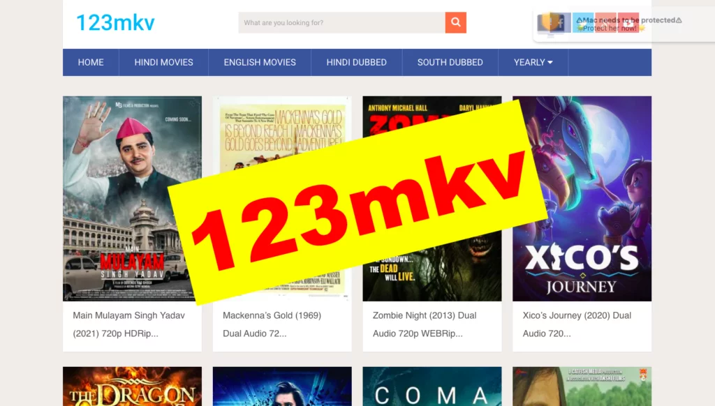Viewport: 715px width, 406px height.
Task: Click the 123mkv site logo
Action: (x=115, y=23)
